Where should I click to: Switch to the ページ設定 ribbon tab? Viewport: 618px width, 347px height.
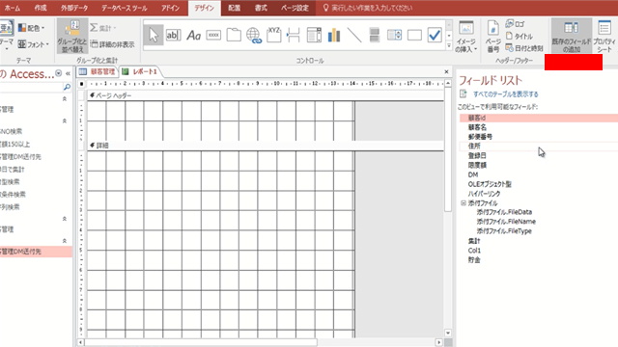click(295, 8)
